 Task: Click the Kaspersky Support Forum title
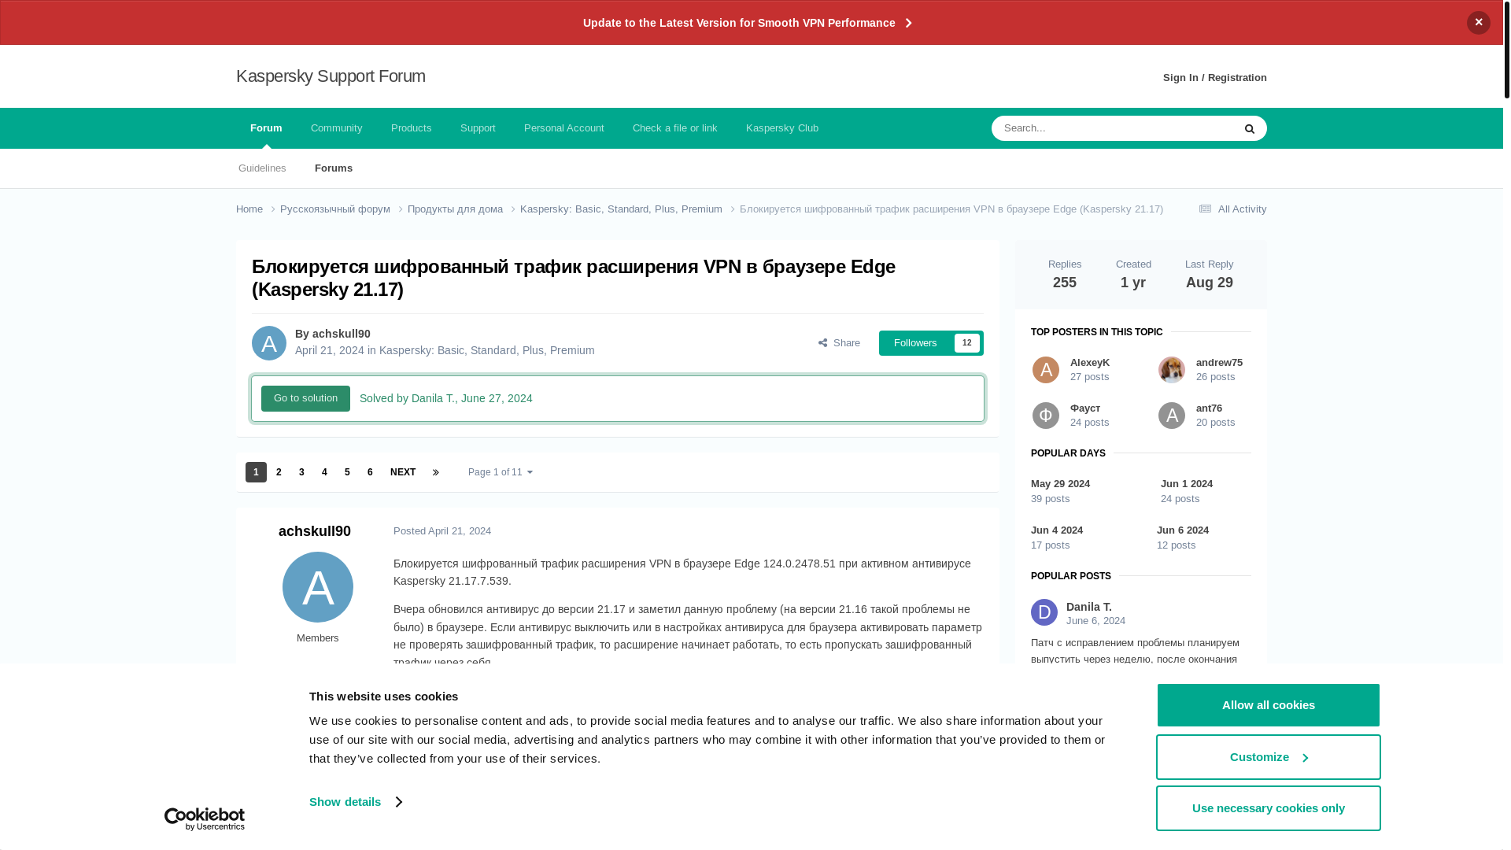pos(331,76)
